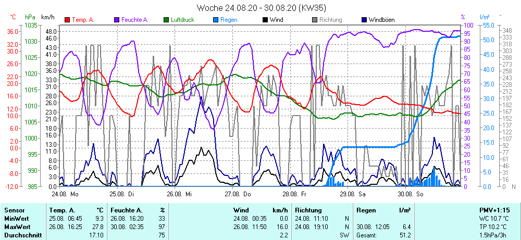Click the Gesamt: rain total label

367,235
